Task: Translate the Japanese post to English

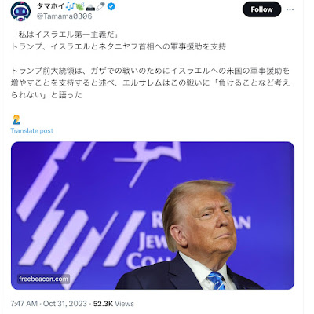Action: (x=32, y=131)
